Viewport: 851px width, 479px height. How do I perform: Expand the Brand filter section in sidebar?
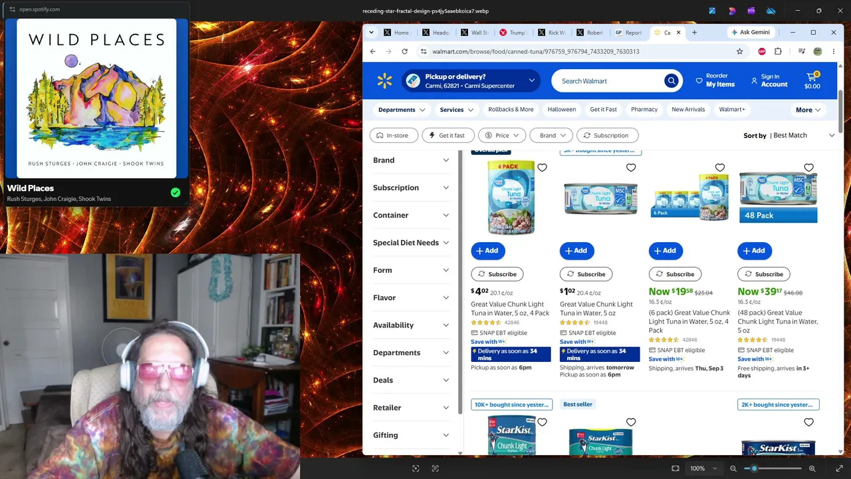click(x=411, y=160)
